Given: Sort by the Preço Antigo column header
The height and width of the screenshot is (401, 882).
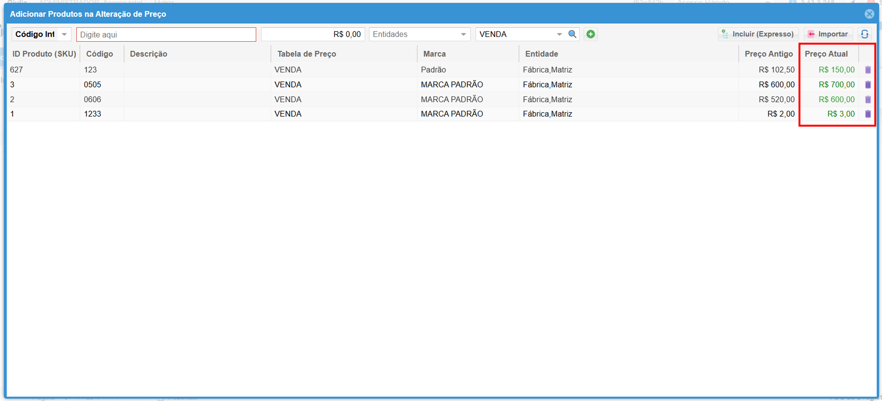Looking at the screenshot, I should click(768, 54).
